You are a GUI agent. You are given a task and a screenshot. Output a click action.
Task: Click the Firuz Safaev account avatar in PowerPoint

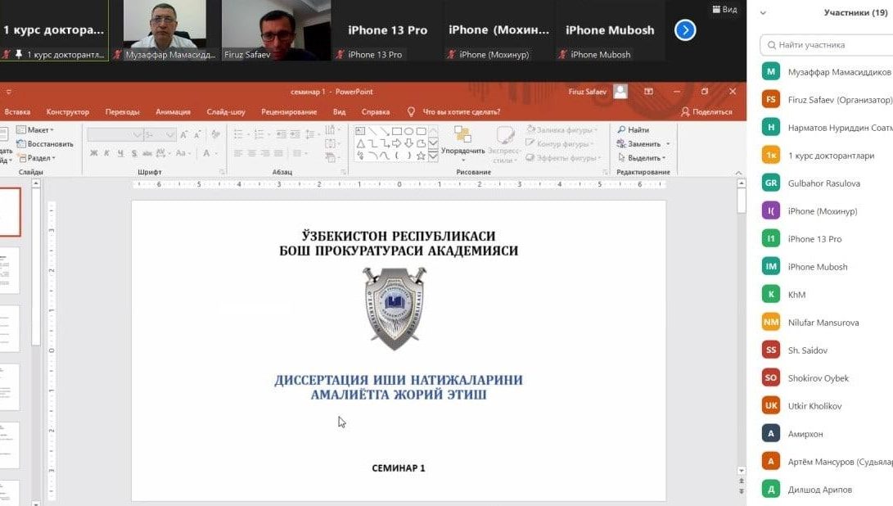click(x=620, y=91)
